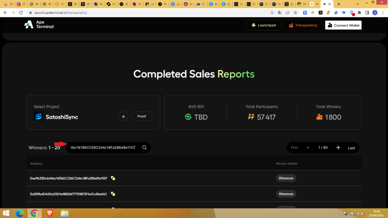The image size is (388, 218).
Task: Open the Windows Start menu
Action: click(x=6, y=213)
